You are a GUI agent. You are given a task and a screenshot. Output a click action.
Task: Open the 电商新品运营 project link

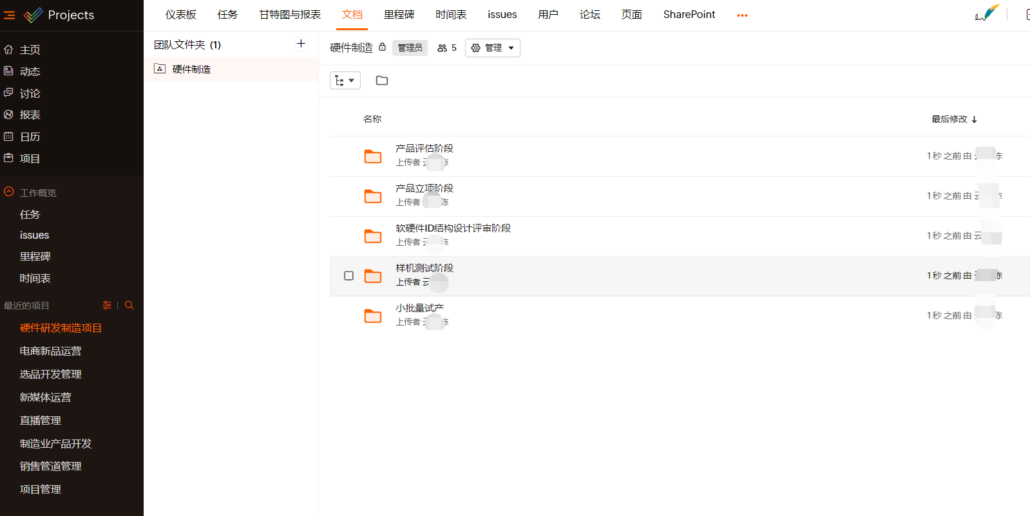pos(50,351)
